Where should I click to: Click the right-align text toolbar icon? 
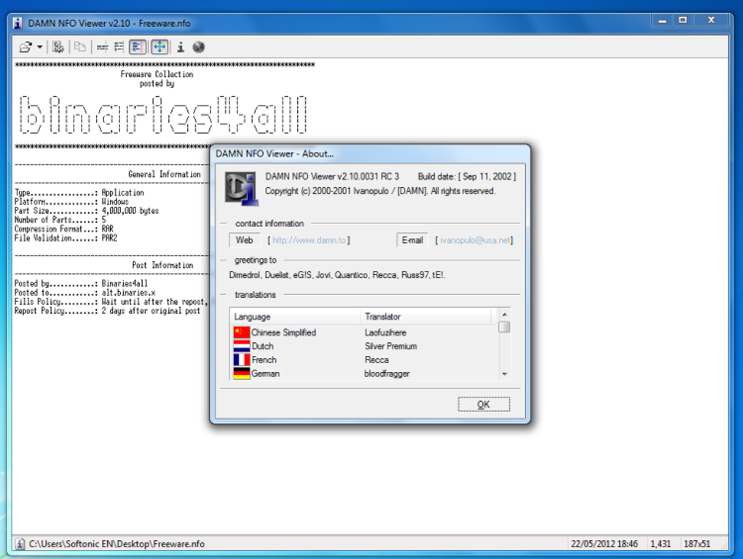coord(119,47)
